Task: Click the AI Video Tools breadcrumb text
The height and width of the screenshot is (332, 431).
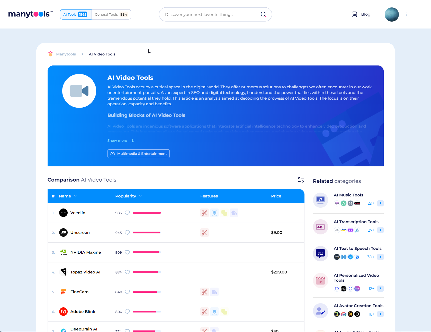Action: coord(102,54)
